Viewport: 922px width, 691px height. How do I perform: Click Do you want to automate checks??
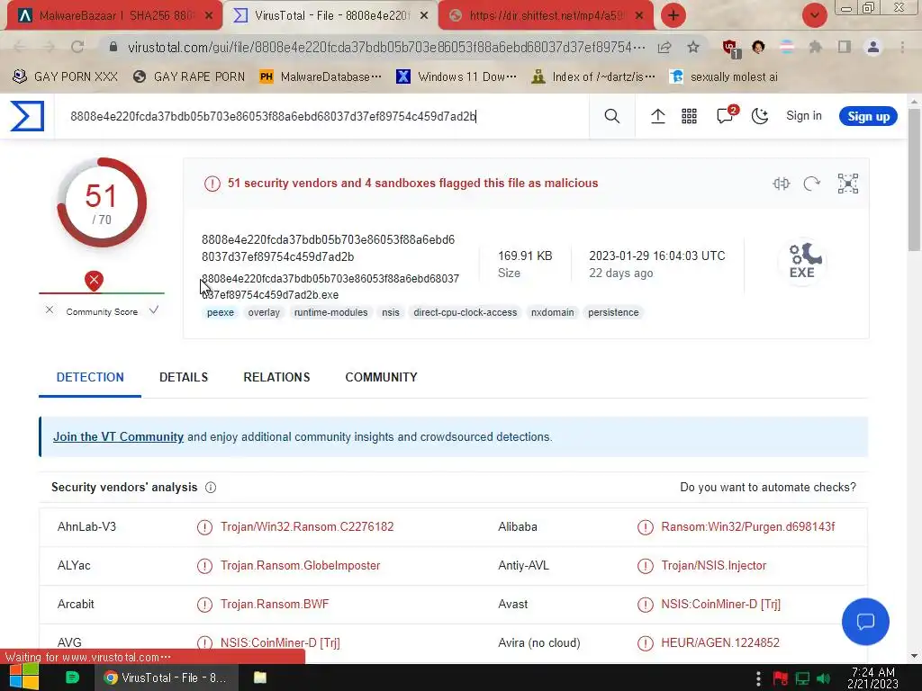tap(768, 487)
